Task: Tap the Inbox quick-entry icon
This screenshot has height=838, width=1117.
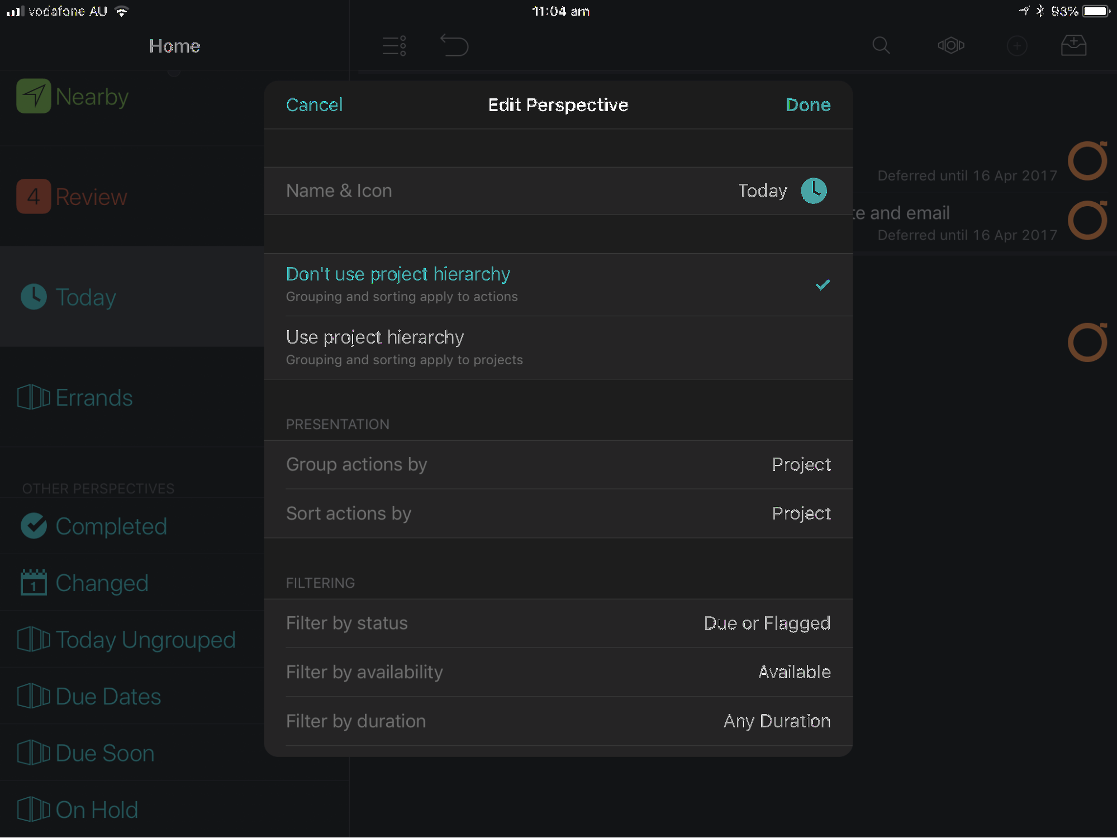Action: [x=1073, y=45]
